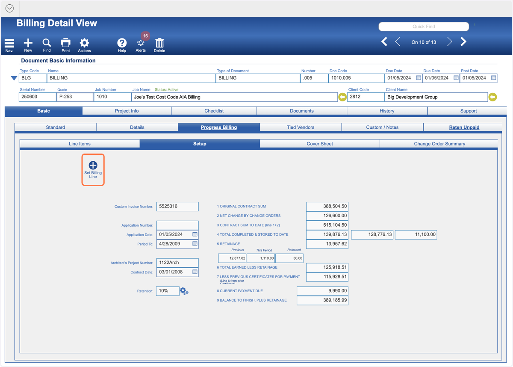
Task: Click the Doc Code 1010.005 field
Action: (357, 78)
